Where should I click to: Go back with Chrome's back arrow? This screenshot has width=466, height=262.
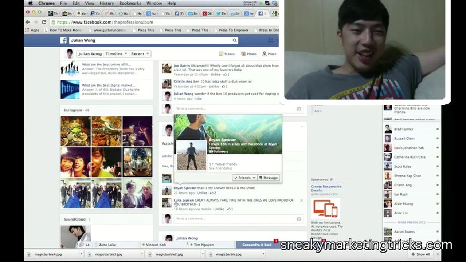[28, 22]
